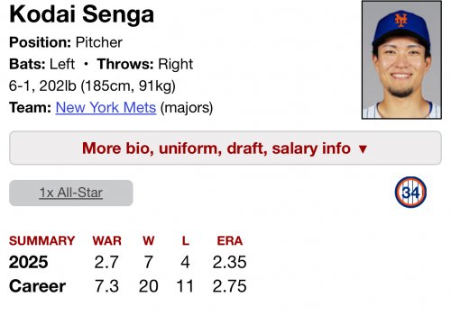Image resolution: width=451 pixels, height=324 pixels.
Task: Open the New York Mets team link
Action: click(106, 107)
